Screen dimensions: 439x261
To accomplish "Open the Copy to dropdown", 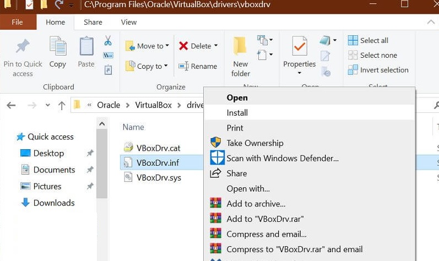I will [x=147, y=66].
